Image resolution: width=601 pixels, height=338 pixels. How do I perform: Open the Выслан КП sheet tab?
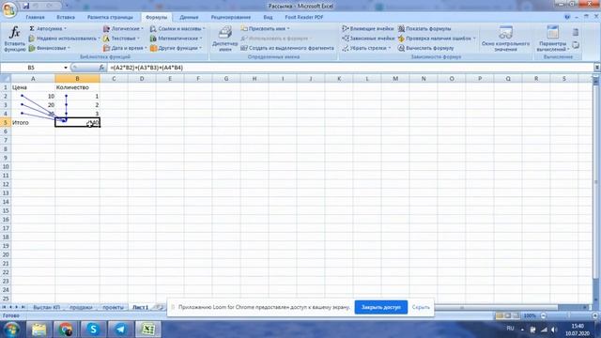[46, 307]
